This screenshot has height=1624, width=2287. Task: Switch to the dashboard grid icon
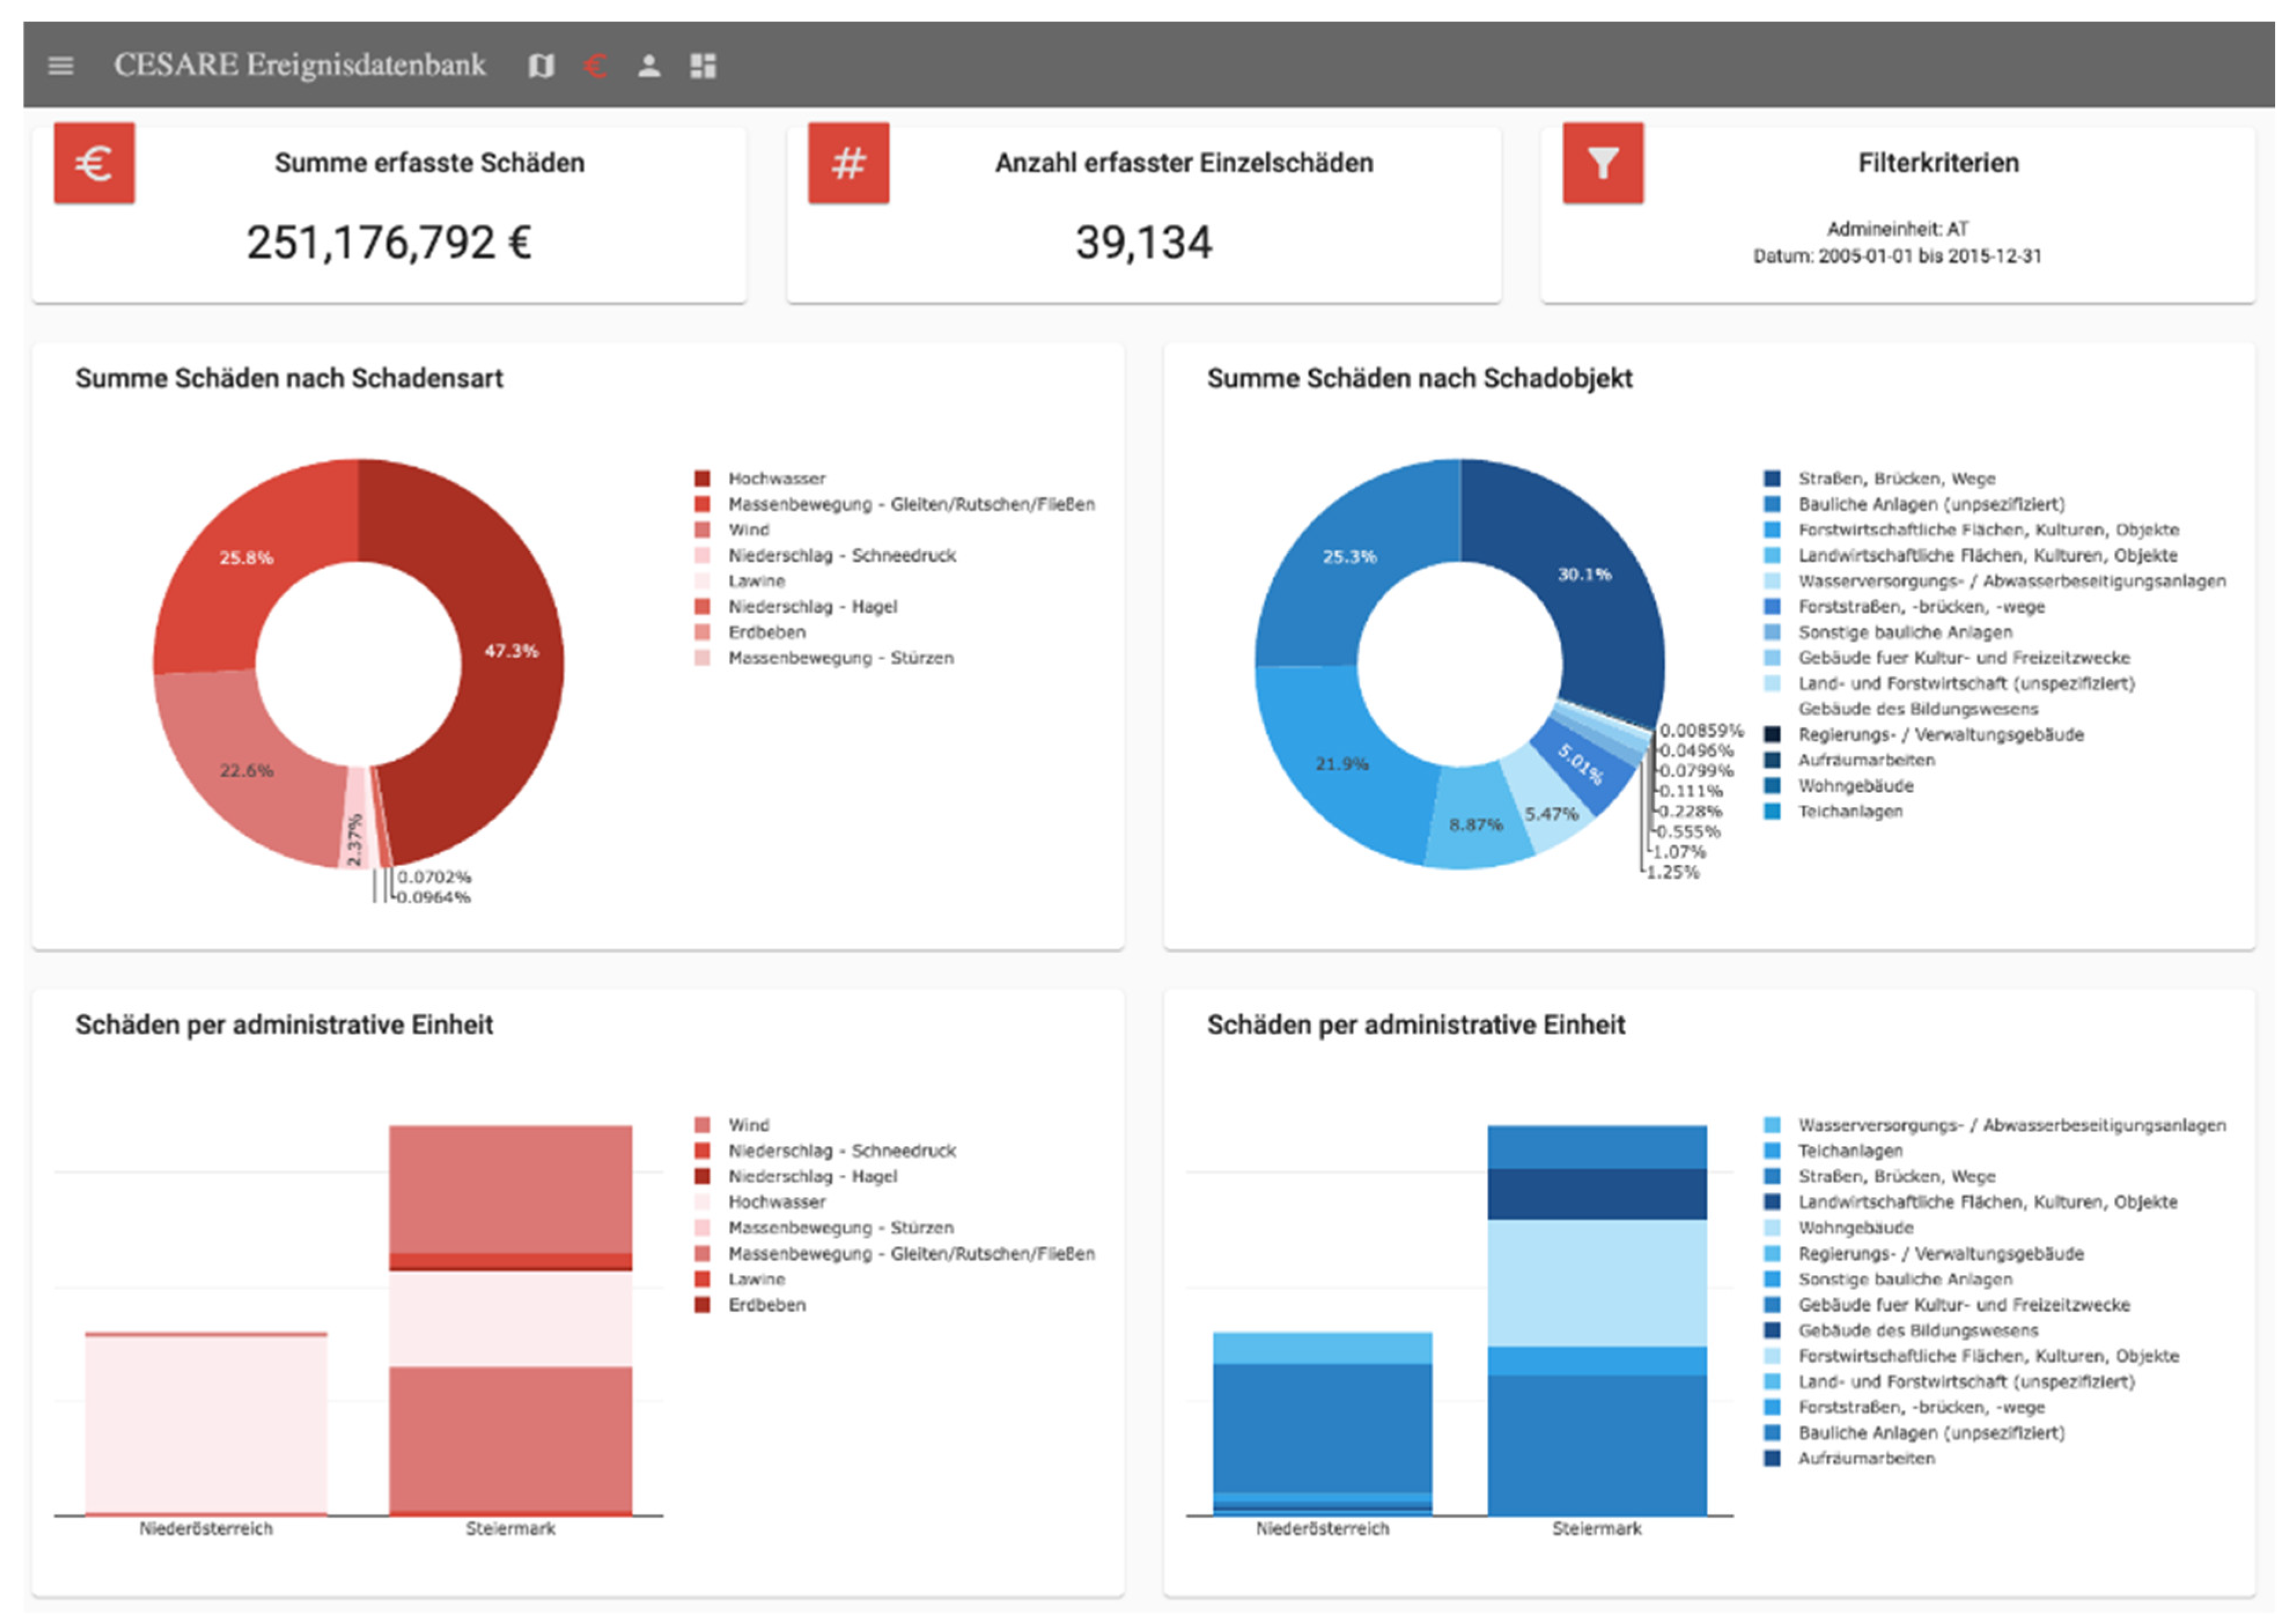click(x=702, y=66)
